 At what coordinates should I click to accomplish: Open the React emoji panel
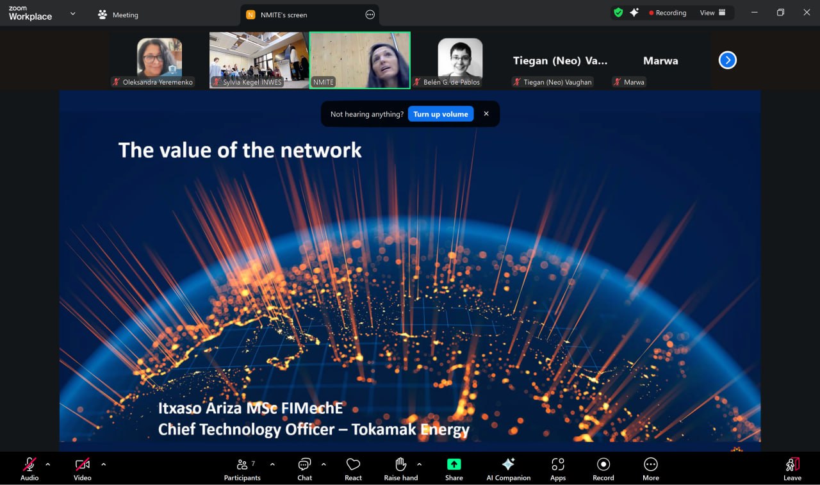353,468
